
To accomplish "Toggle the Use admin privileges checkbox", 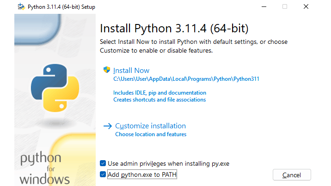I will pos(103,163).
